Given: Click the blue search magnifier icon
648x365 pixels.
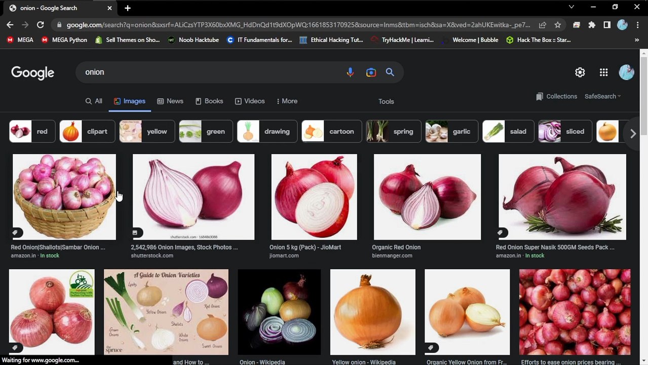Looking at the screenshot, I should tap(390, 72).
